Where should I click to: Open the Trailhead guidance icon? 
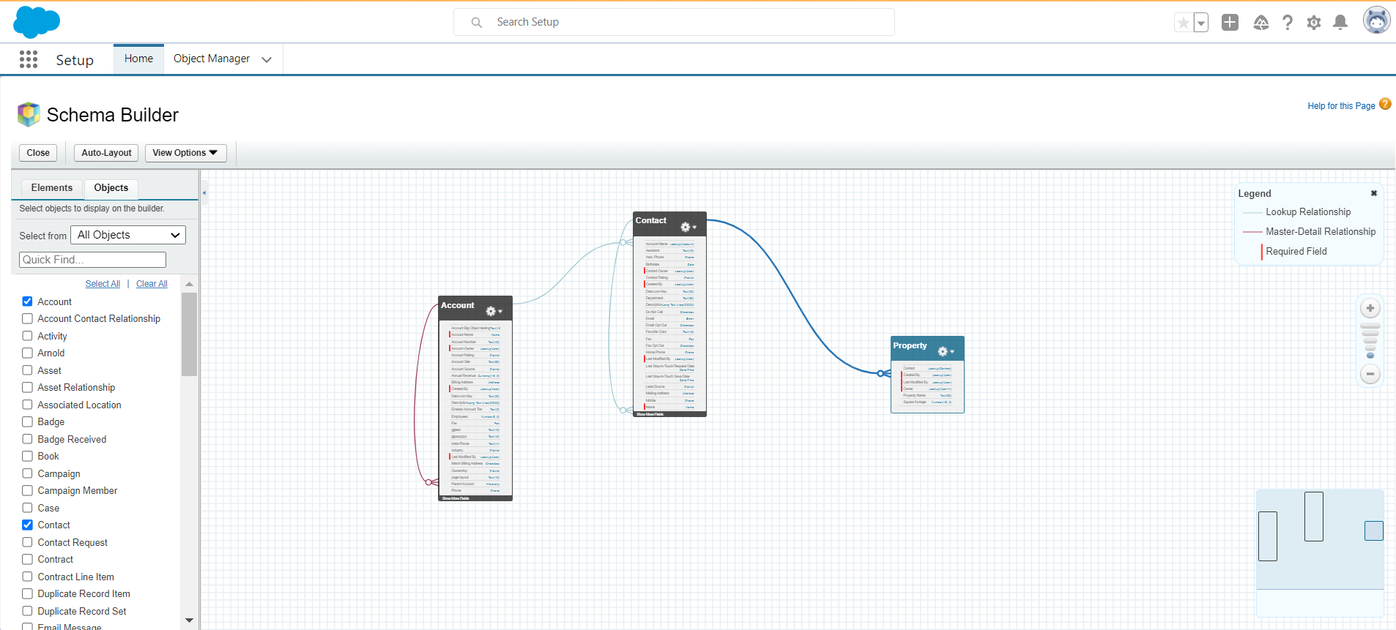(x=1261, y=23)
